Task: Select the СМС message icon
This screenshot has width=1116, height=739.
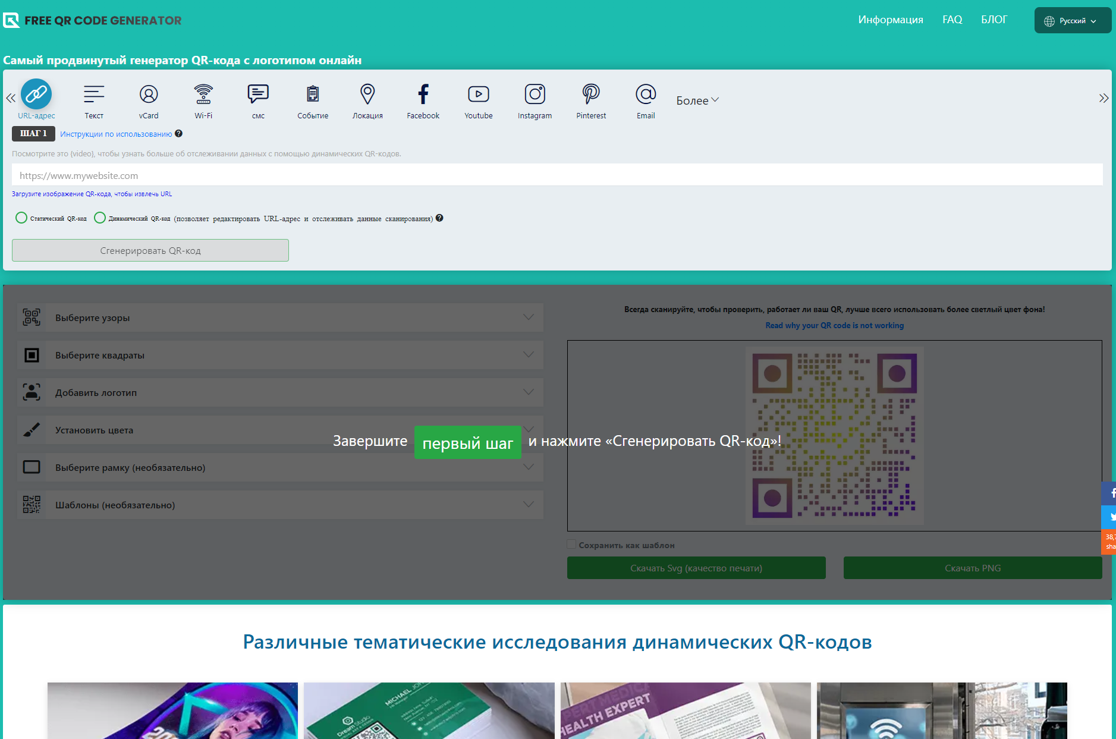Action: [x=258, y=94]
